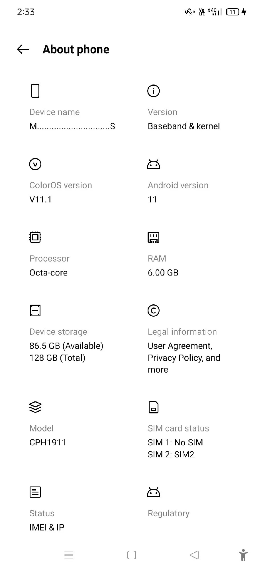Tap the copyright icon above Legal information
Viewport: 263px width, 571px height.
point(153,310)
